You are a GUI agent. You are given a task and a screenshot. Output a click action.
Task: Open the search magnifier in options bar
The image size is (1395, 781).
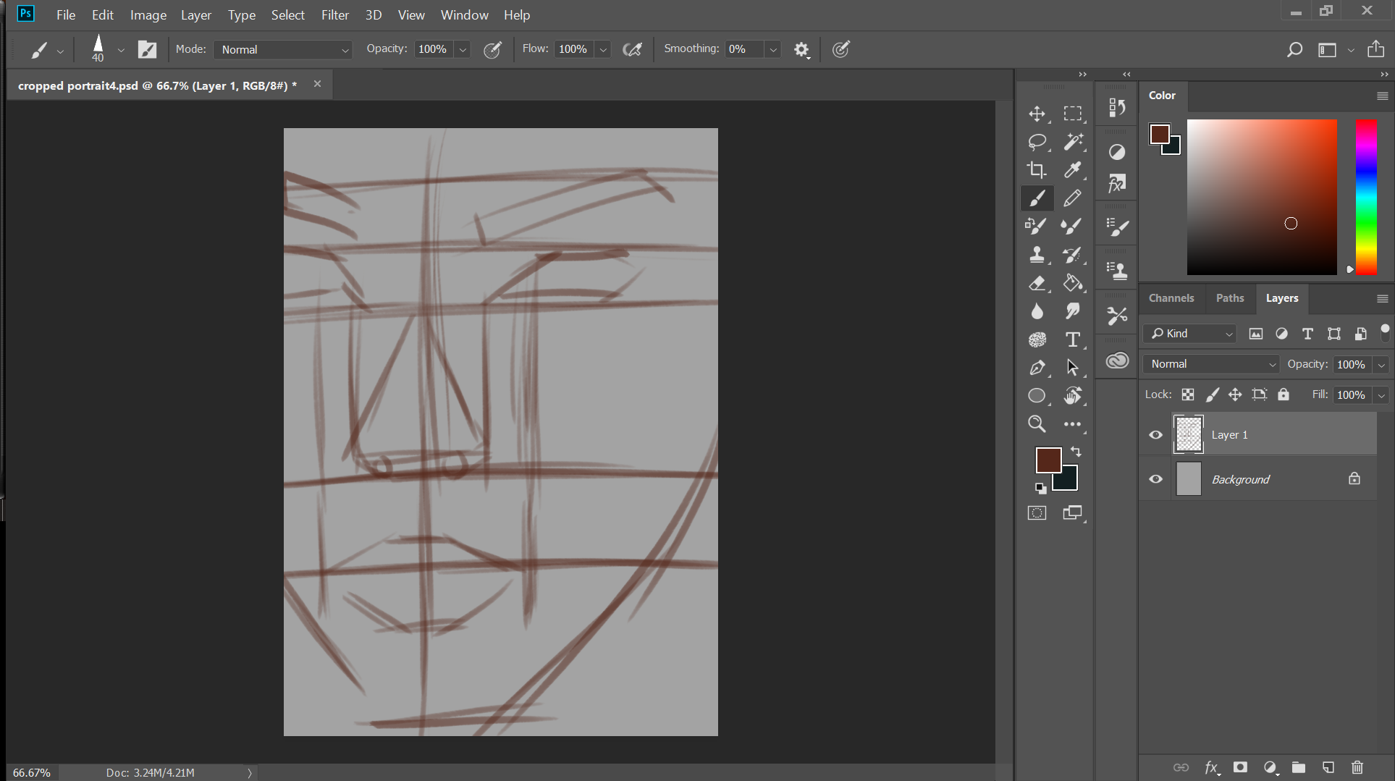[x=1294, y=49]
